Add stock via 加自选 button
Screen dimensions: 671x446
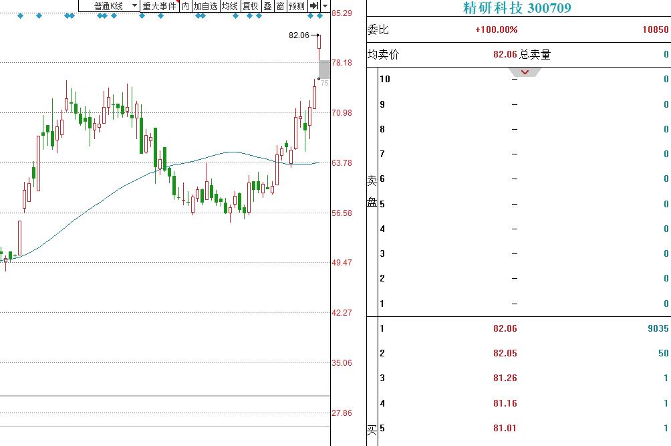(x=205, y=6)
